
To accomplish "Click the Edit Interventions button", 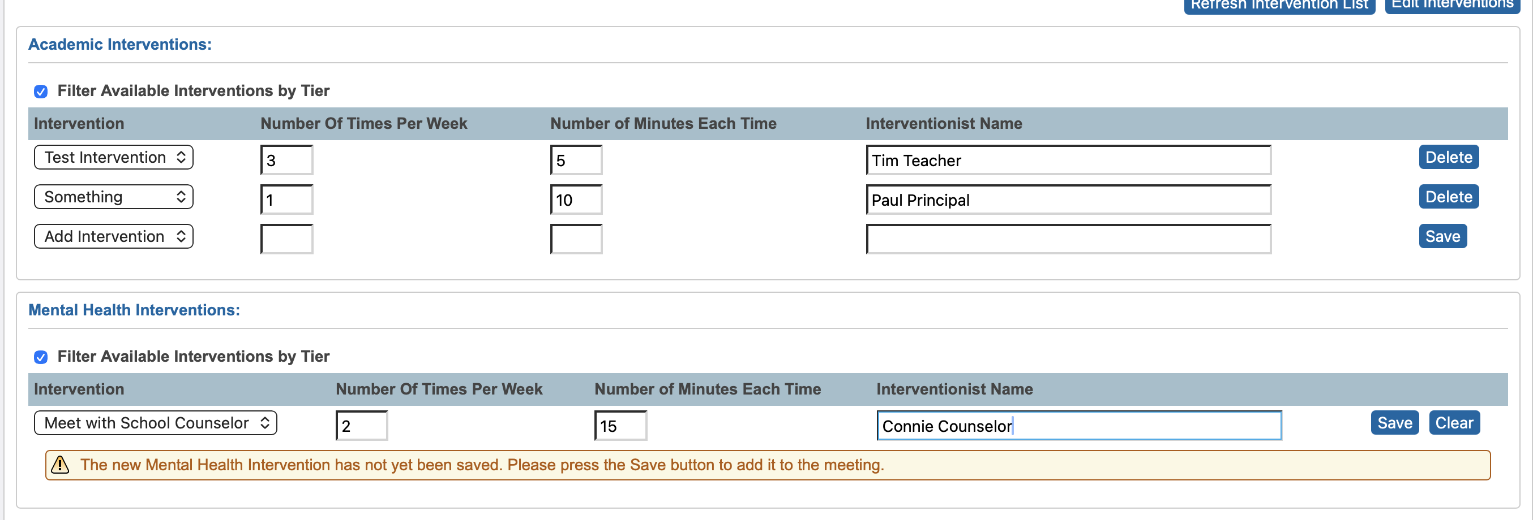I will click(x=1451, y=5).
